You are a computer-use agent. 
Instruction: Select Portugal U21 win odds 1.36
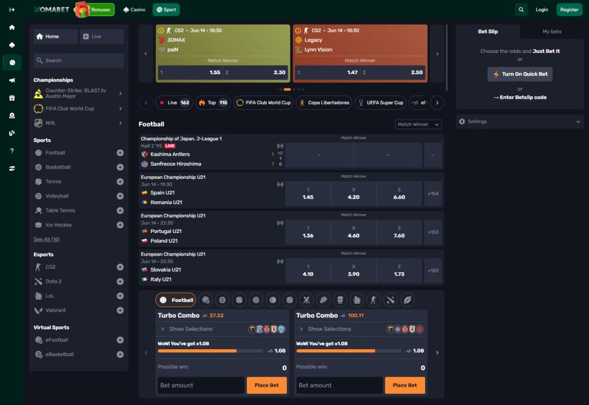pyautogui.click(x=308, y=232)
